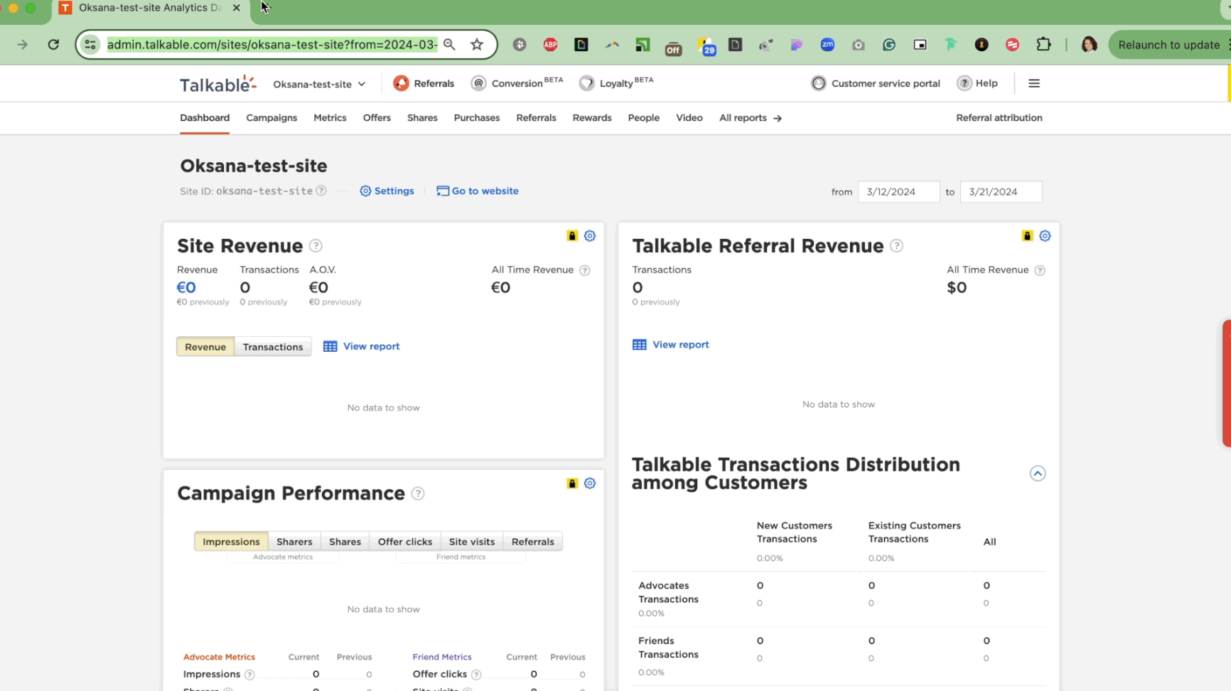Reload the page in the browser
The height and width of the screenshot is (691, 1231).
click(53, 44)
